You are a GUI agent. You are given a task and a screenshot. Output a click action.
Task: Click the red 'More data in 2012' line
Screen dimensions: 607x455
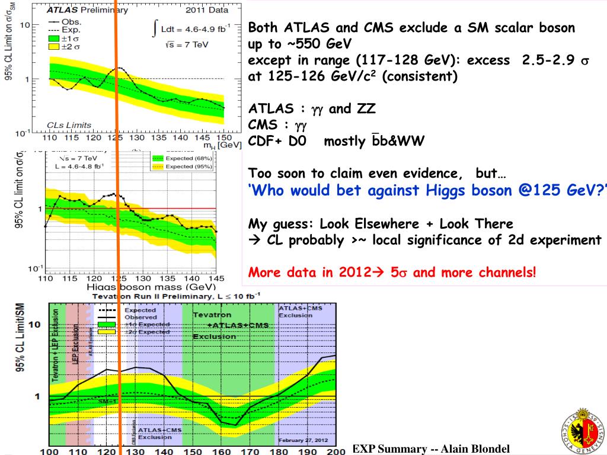tap(392, 273)
